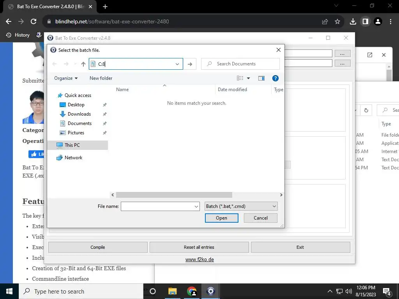Open Chrome three-dot menu

click(x=390, y=22)
